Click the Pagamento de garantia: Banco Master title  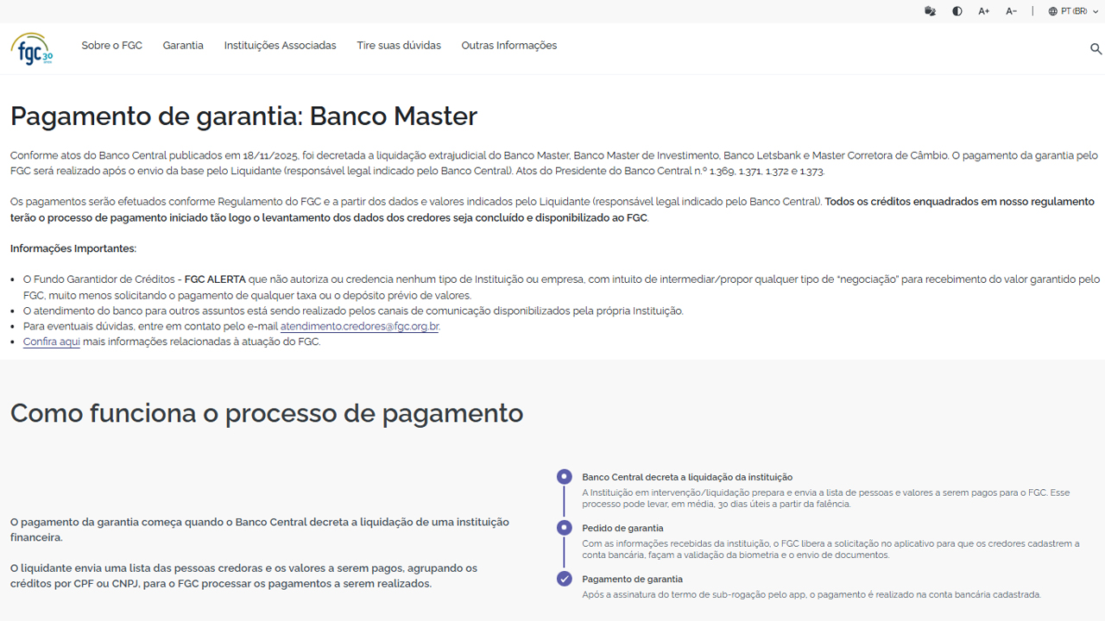243,116
